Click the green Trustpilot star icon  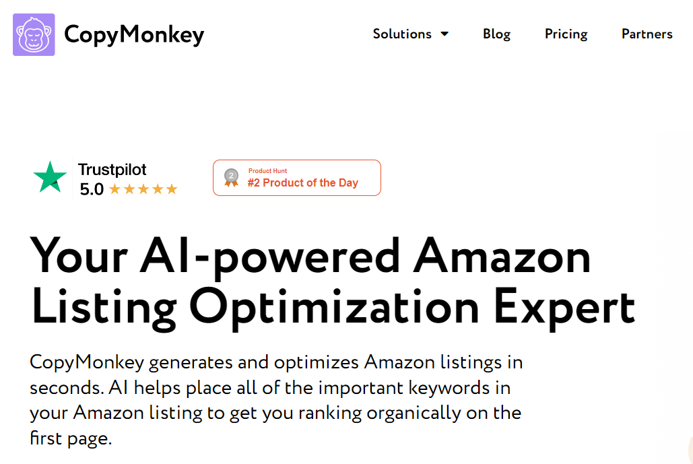tap(50, 176)
